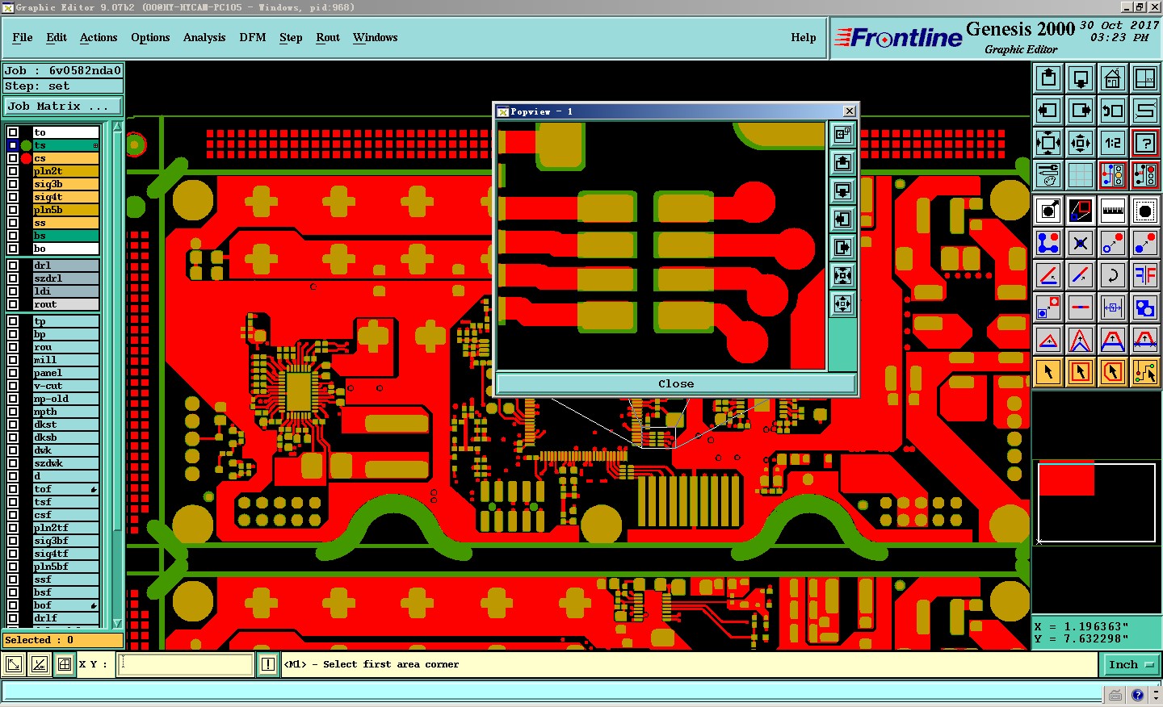Select layer row tof
Screen dimensions: 1163x707
pyautogui.click(x=65, y=489)
